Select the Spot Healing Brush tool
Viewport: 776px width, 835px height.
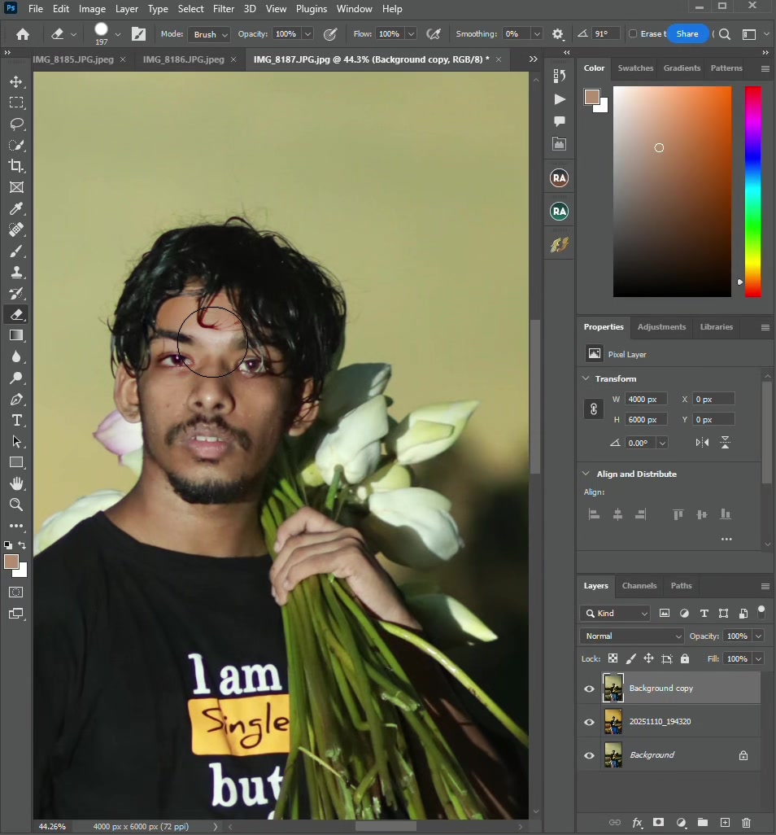click(x=16, y=230)
